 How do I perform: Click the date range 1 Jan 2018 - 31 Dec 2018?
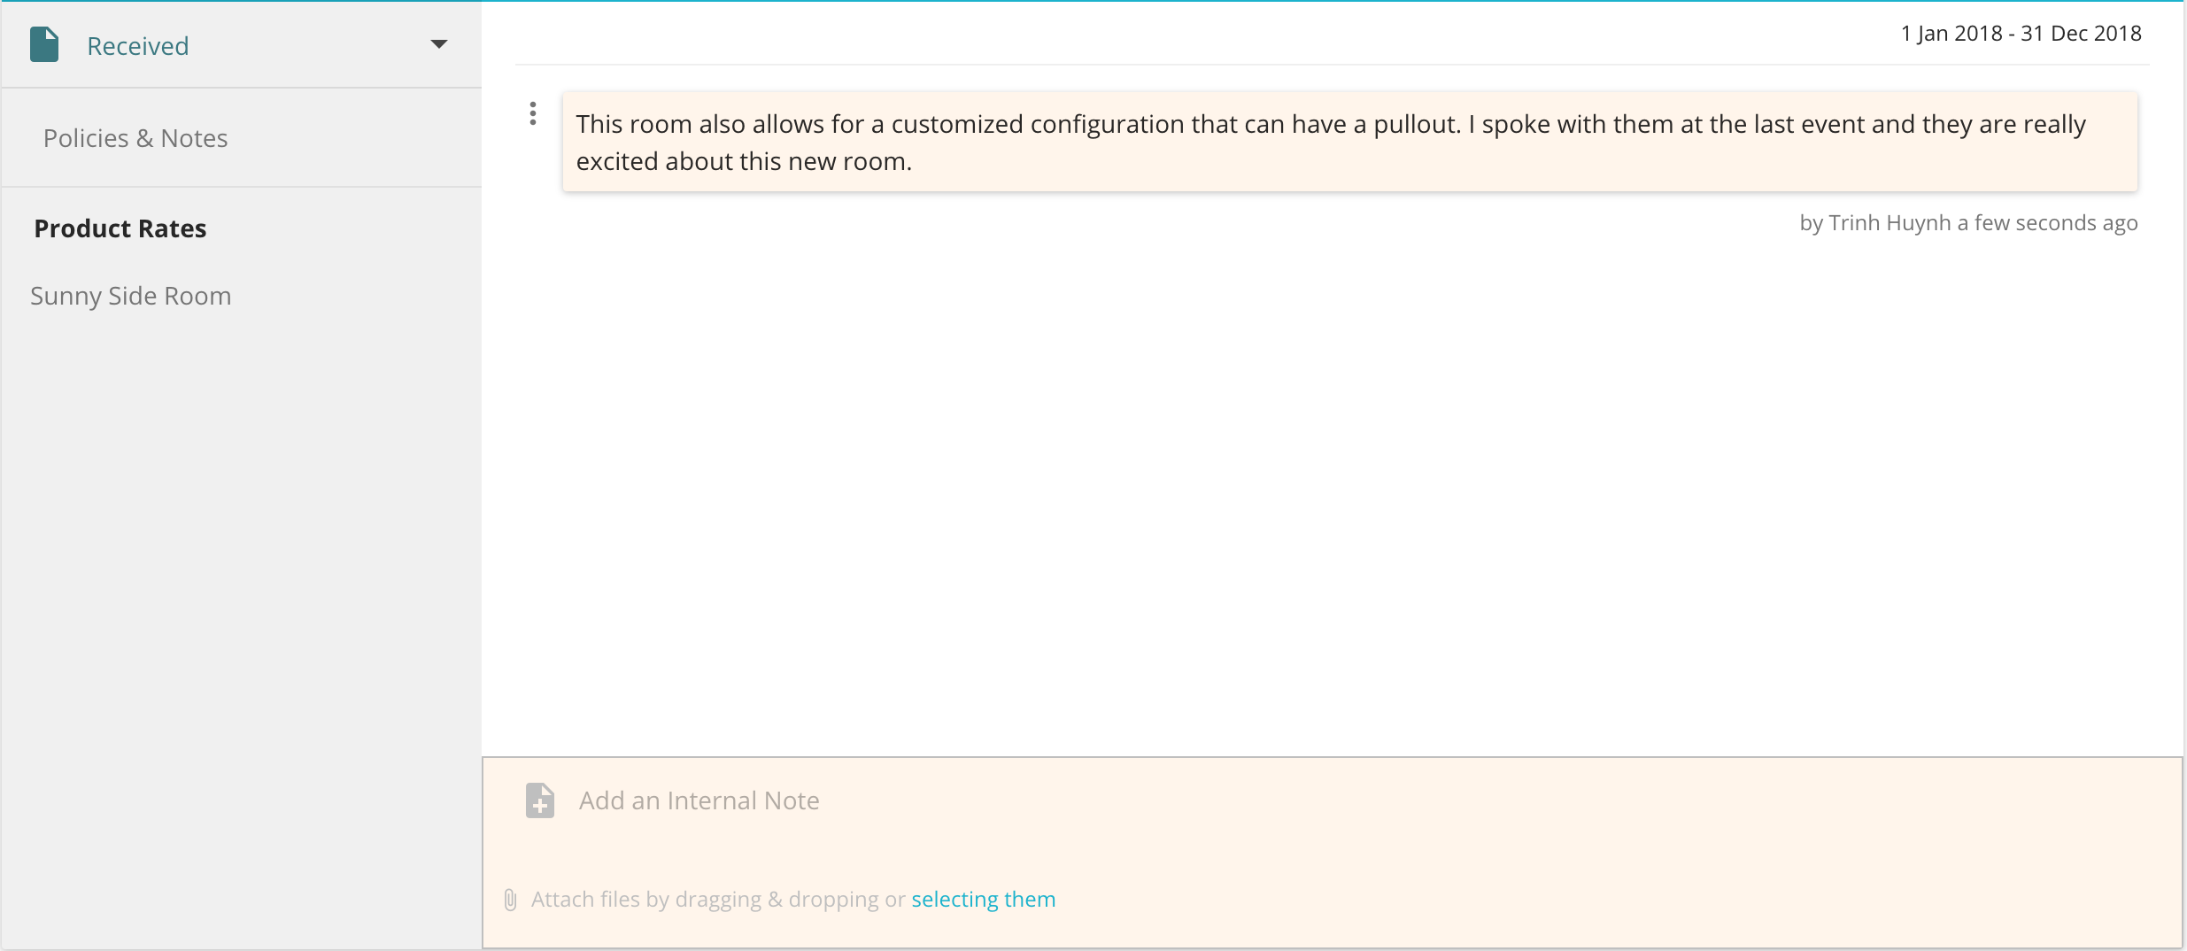click(x=2021, y=34)
